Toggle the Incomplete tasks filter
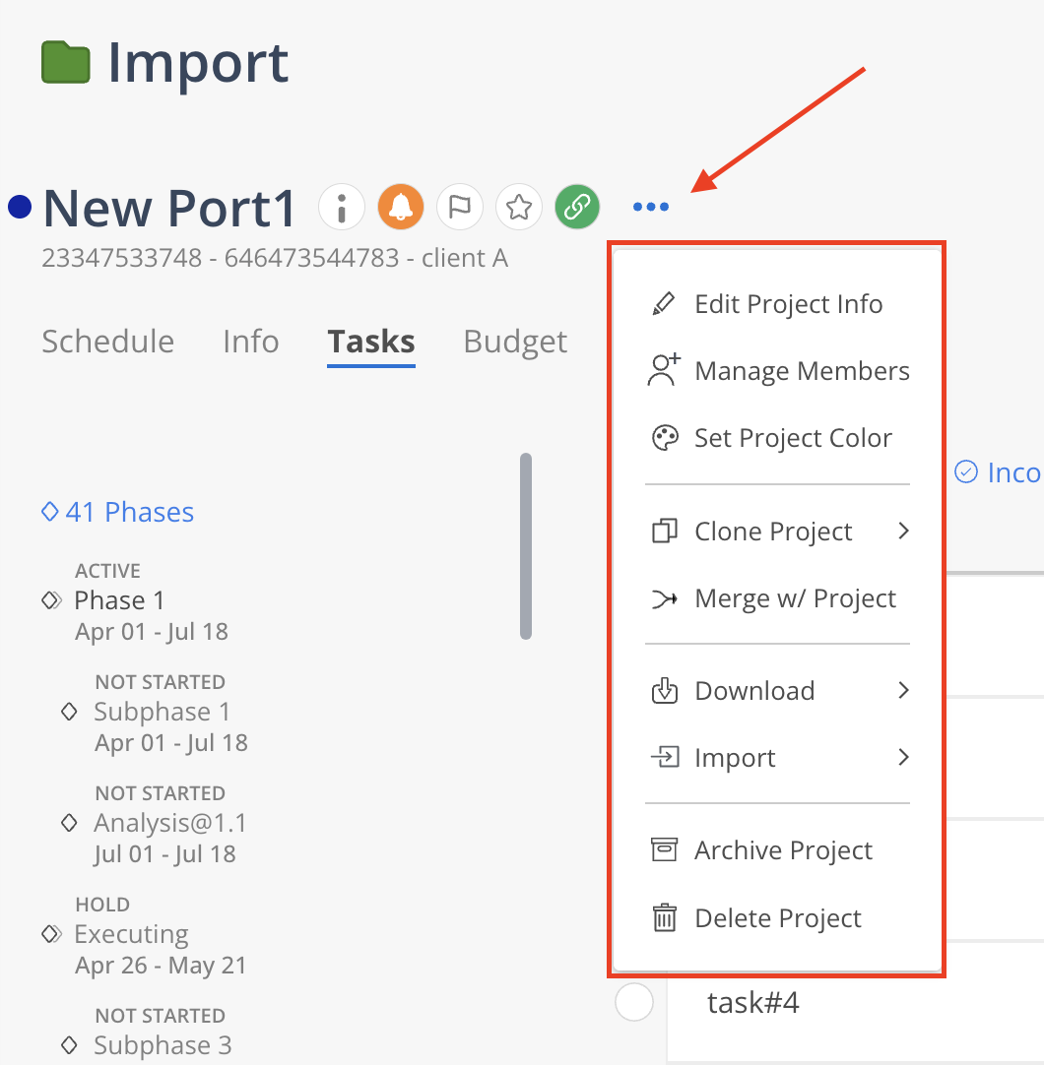The image size is (1044, 1065). pos(997,472)
